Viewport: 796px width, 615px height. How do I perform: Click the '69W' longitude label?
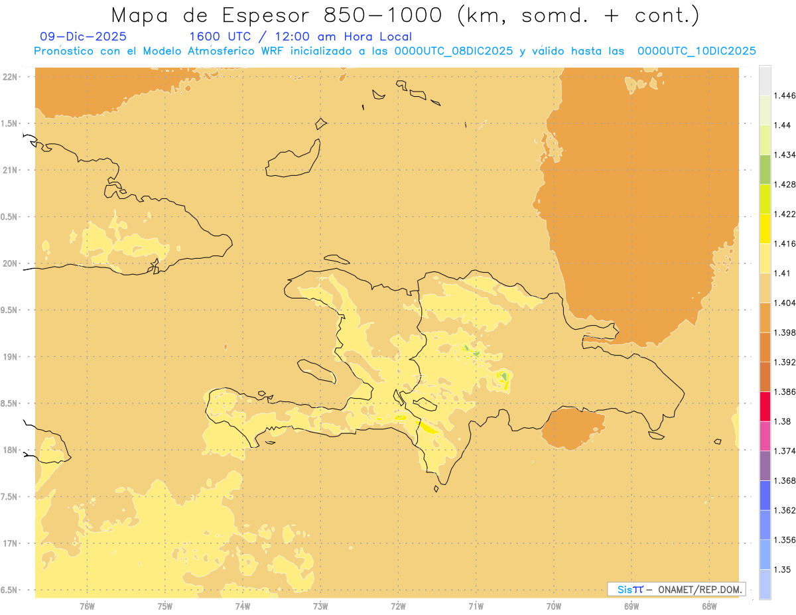tap(631, 606)
